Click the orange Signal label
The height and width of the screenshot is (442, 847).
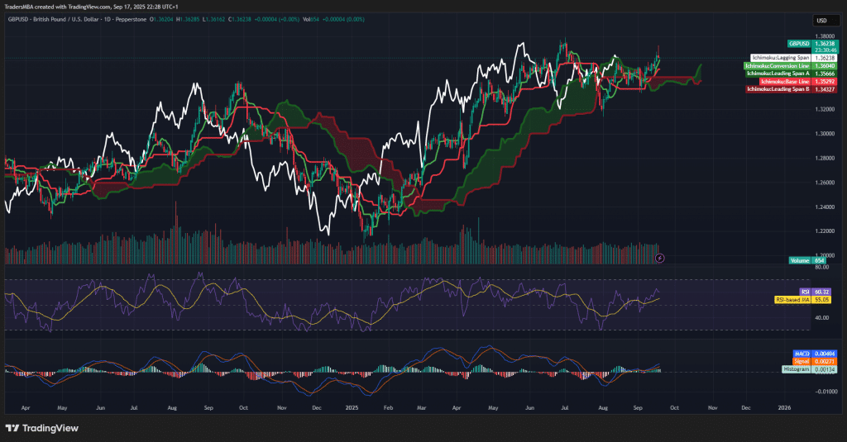799,361
